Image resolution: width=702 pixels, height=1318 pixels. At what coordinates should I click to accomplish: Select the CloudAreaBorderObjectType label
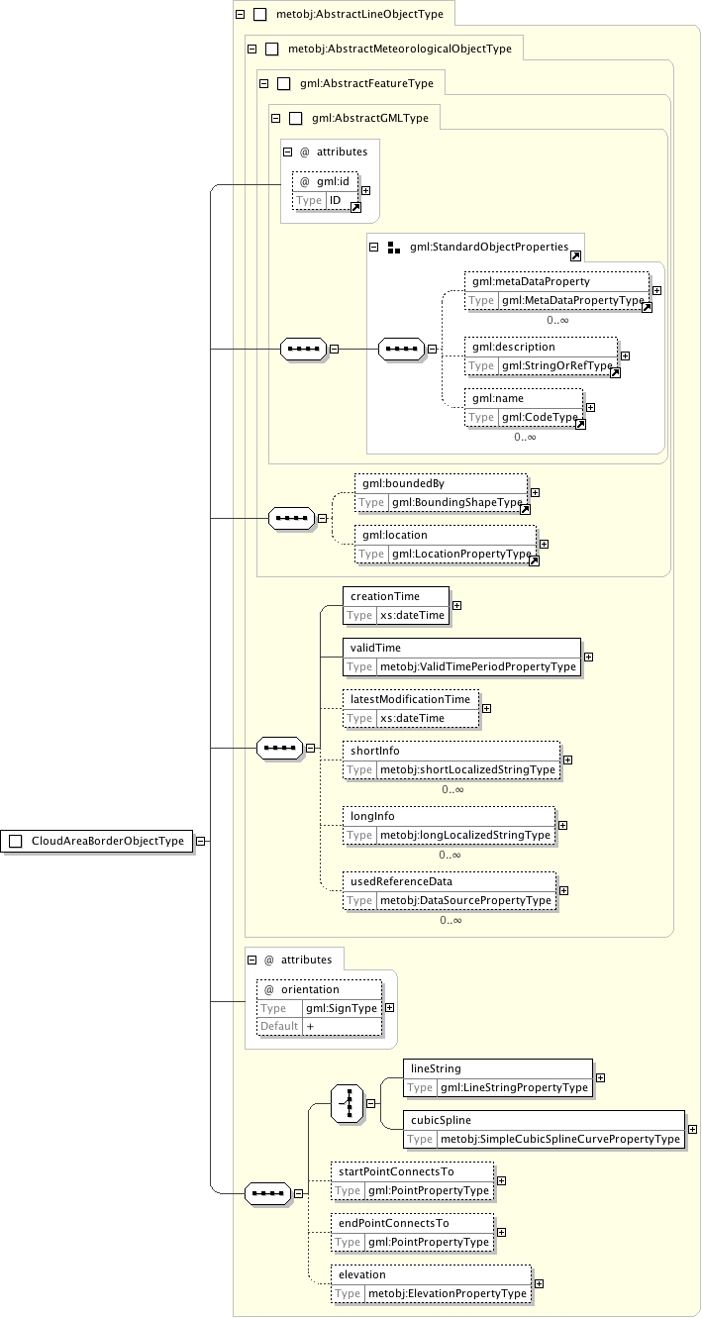[x=108, y=841]
